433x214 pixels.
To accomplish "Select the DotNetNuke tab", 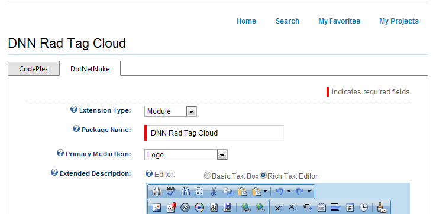I will (90, 69).
